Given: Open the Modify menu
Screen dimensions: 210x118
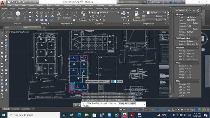Looking at the screenshot, I should 78,5.
